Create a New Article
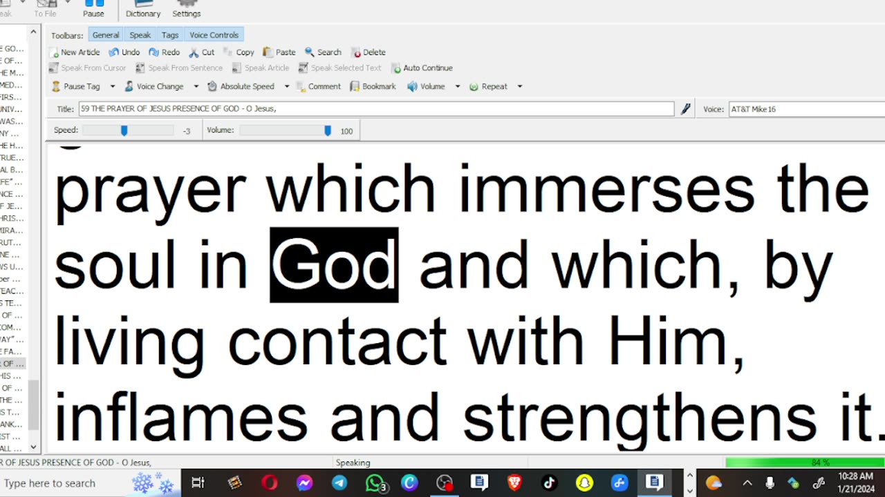 point(75,52)
